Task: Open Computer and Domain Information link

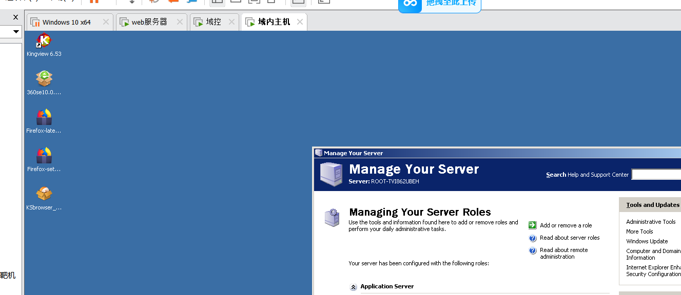Action: coord(653,255)
